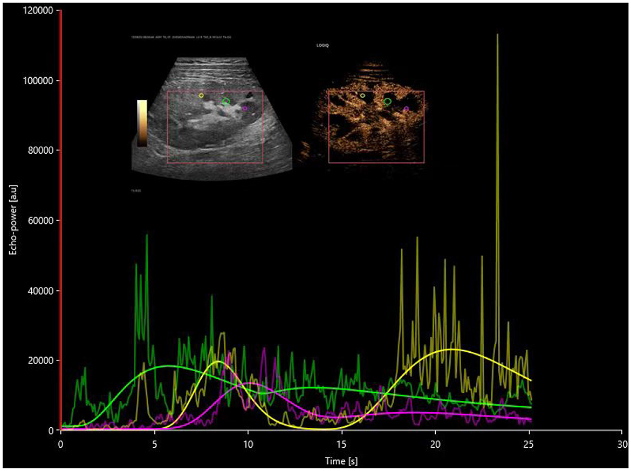Click the "20" time axis label
The width and height of the screenshot is (631, 471).
435,444
